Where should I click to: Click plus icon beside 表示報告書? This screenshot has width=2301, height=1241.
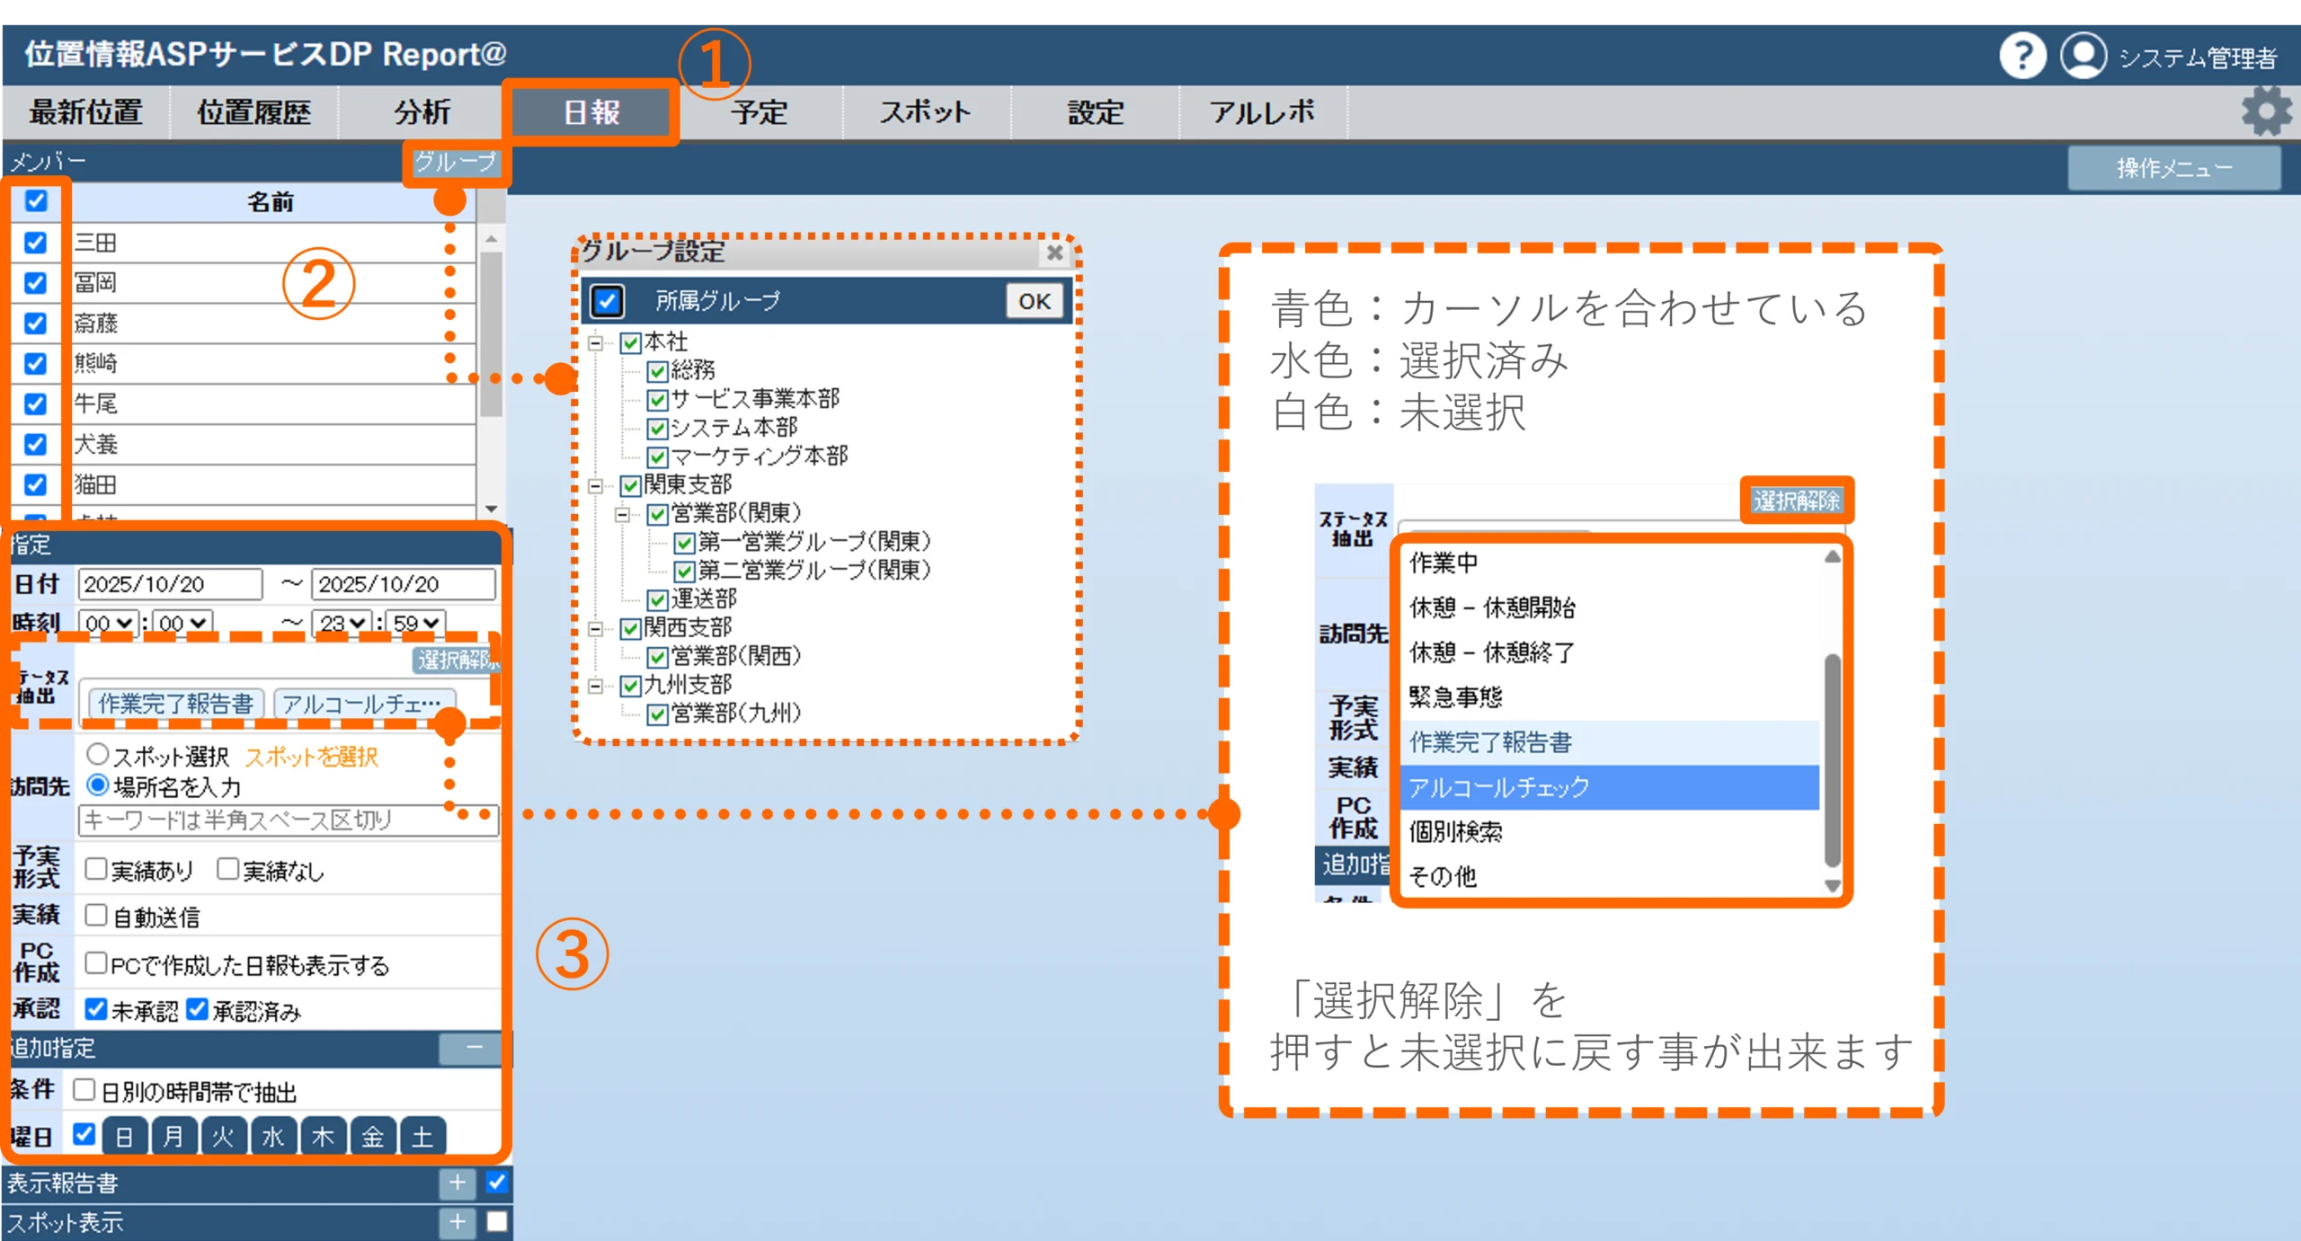(457, 1182)
